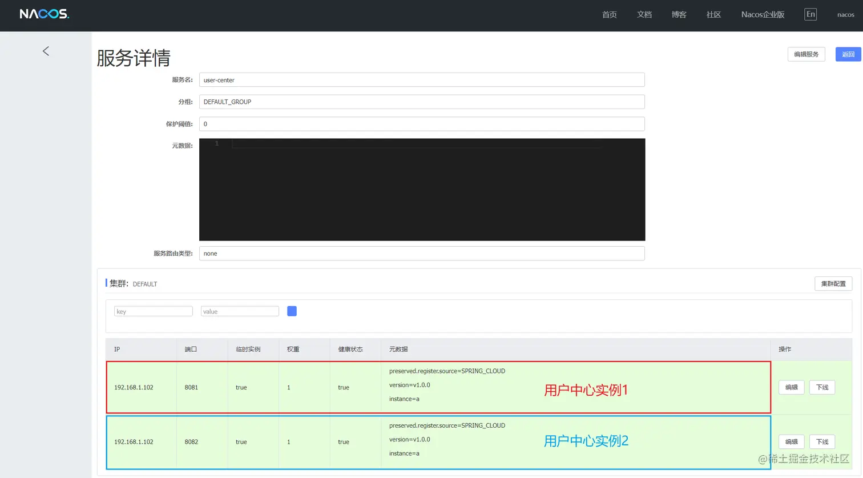Viewport: 863px width, 478px height.
Task: Open the 社区 menu item
Action: coord(714,14)
